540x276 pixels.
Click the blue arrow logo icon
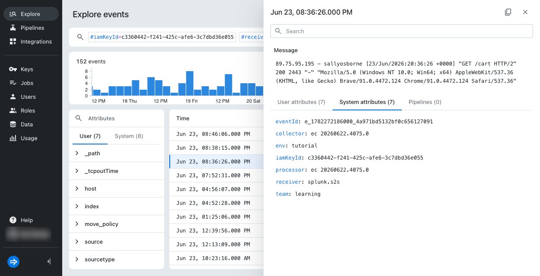click(x=13, y=262)
